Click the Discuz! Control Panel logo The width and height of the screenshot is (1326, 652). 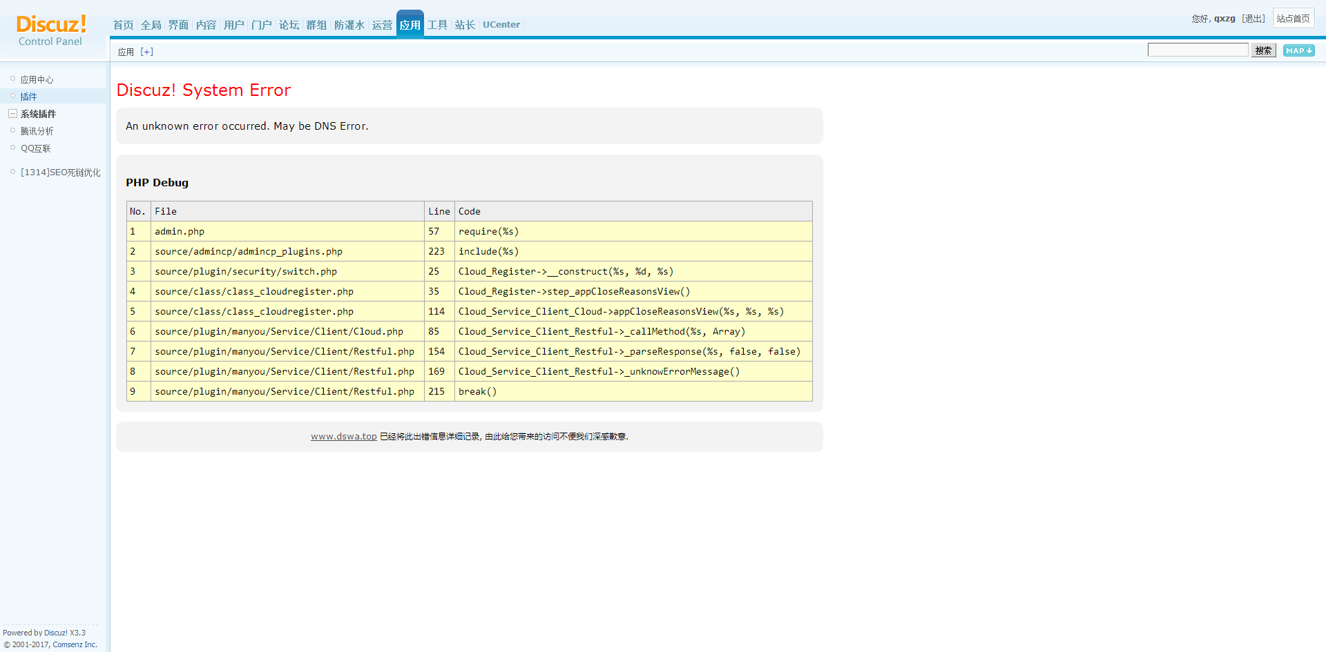pos(51,30)
